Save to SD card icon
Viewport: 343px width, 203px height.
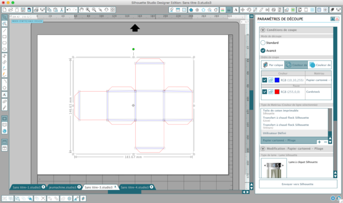[29, 10]
